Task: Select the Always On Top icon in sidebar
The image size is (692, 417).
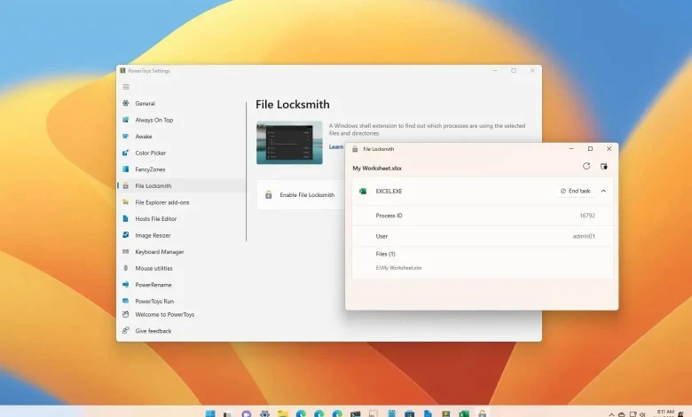Action: [x=126, y=120]
